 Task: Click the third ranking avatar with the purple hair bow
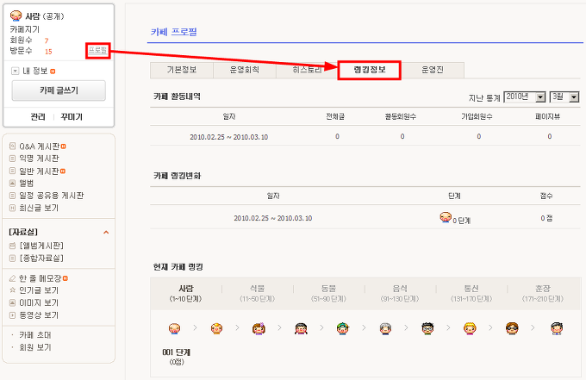tap(259, 328)
